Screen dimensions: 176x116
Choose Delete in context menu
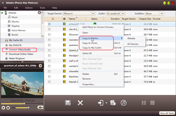tap(101, 74)
